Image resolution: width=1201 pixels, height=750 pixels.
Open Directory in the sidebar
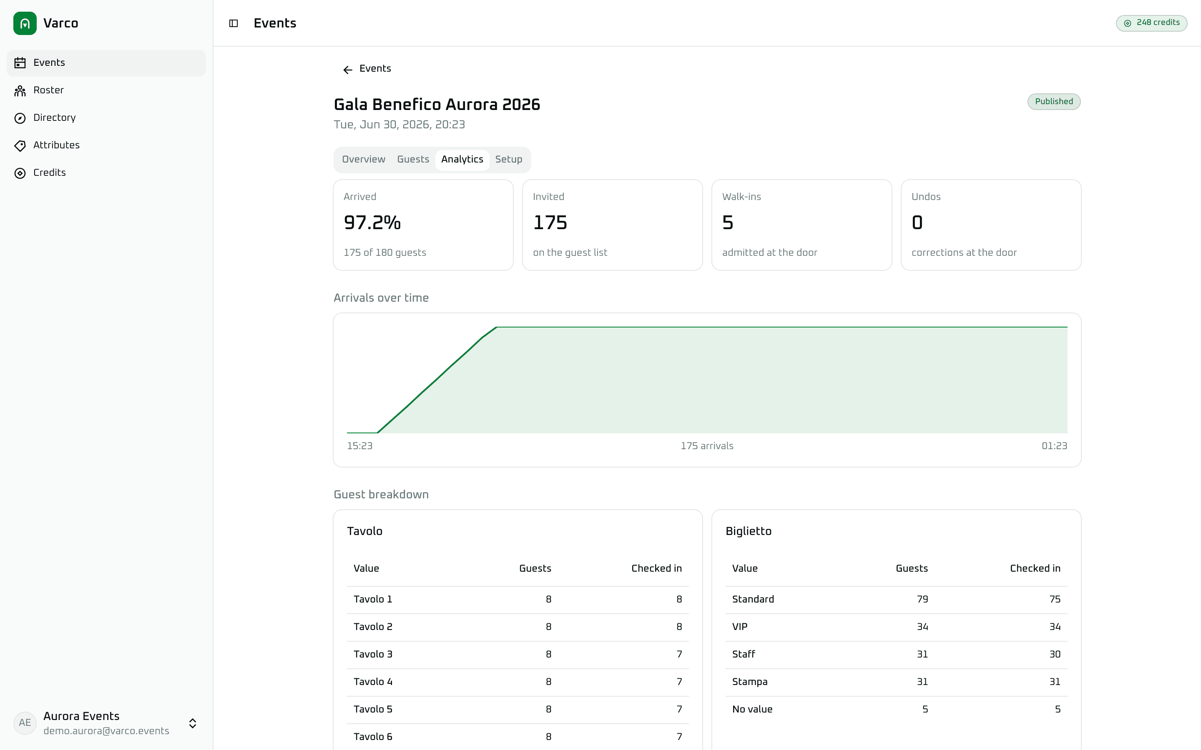pyautogui.click(x=106, y=118)
